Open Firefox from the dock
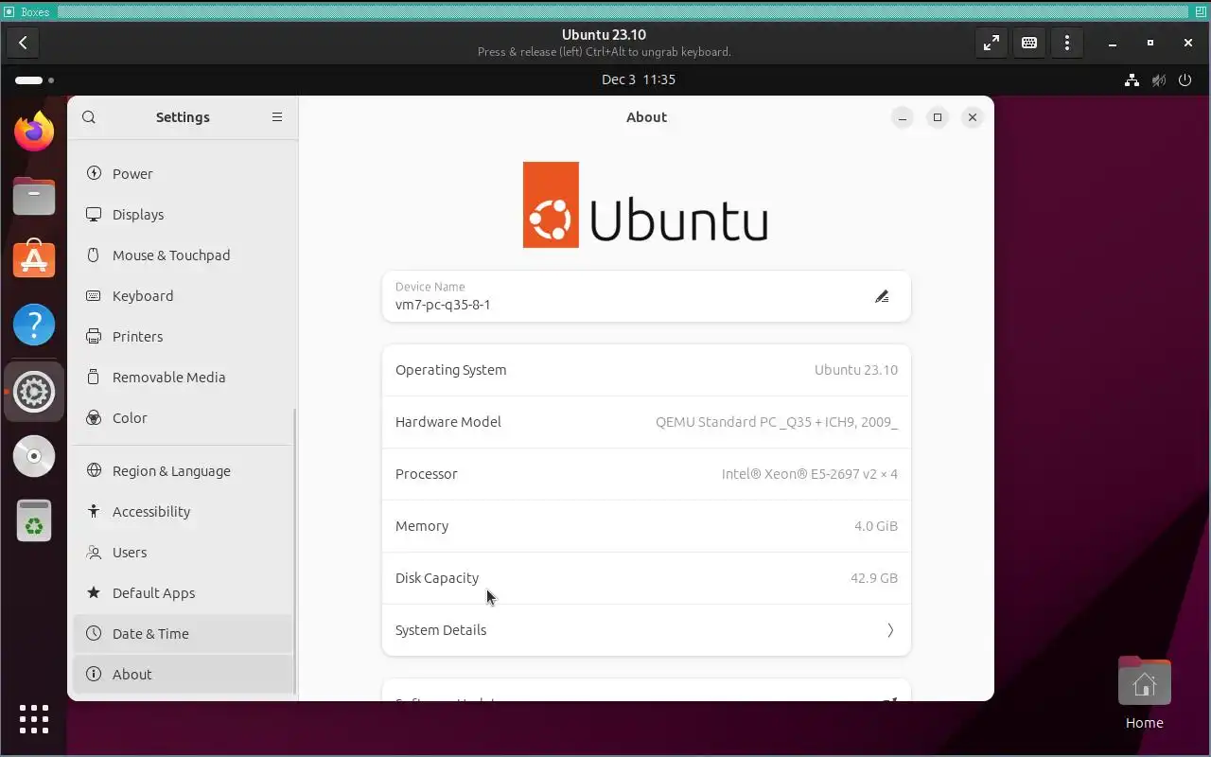1211x757 pixels. [x=34, y=131]
